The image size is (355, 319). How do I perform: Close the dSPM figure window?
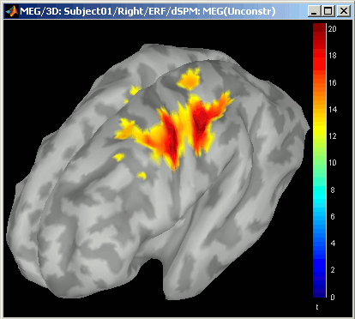pos(343,11)
